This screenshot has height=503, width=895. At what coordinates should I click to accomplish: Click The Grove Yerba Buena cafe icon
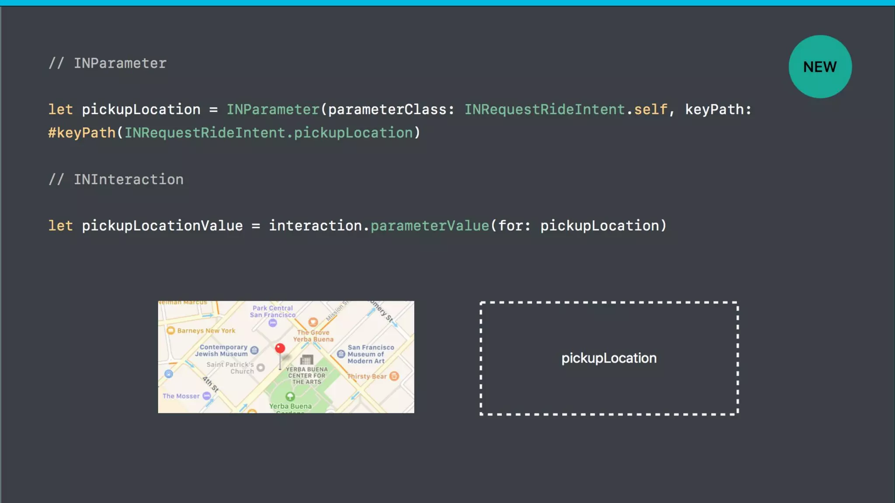pos(313,322)
